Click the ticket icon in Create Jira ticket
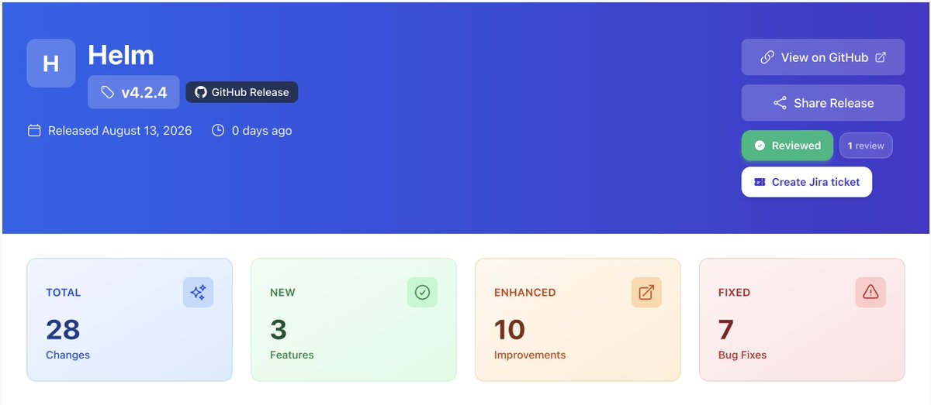Screen dimensions: 931x405 coord(760,182)
